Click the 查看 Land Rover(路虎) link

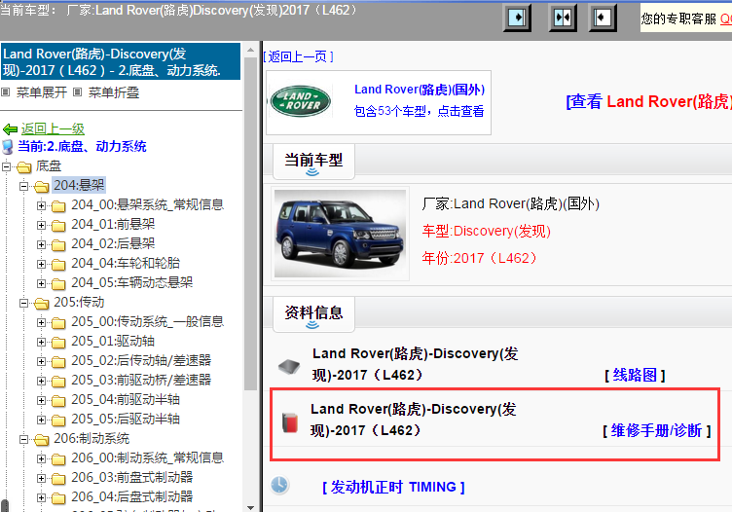click(649, 101)
